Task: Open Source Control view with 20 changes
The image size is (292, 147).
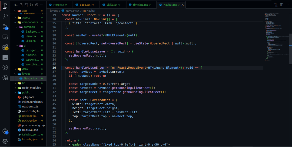Action: click(x=5, y=27)
